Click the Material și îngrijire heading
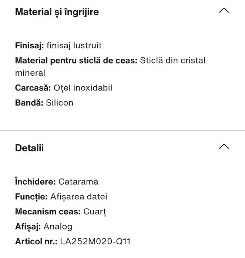 pyautogui.click(x=57, y=12)
